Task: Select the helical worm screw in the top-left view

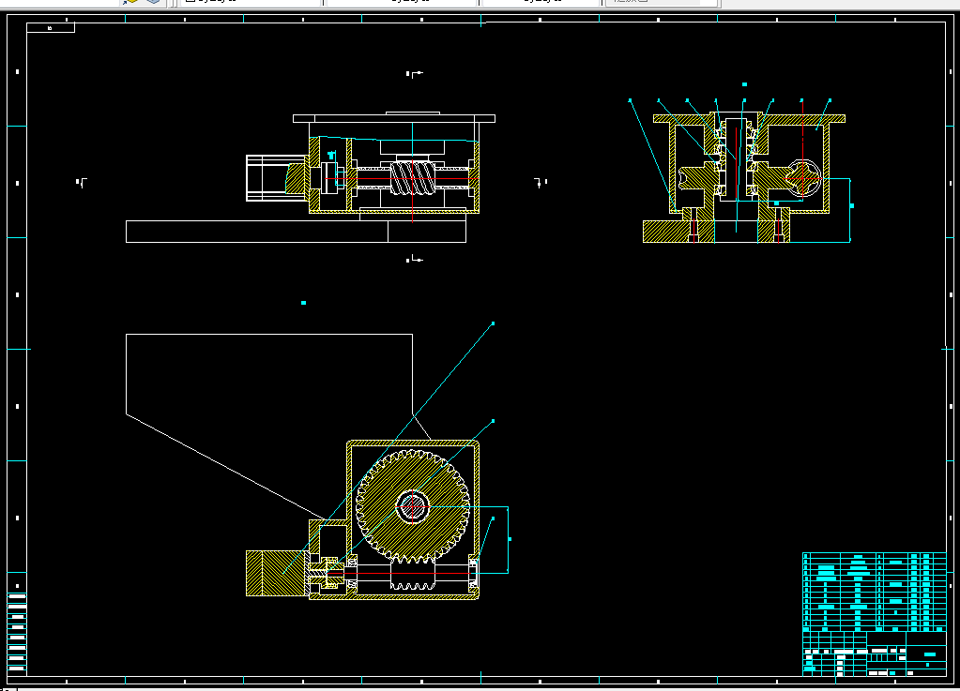Action: pos(413,178)
